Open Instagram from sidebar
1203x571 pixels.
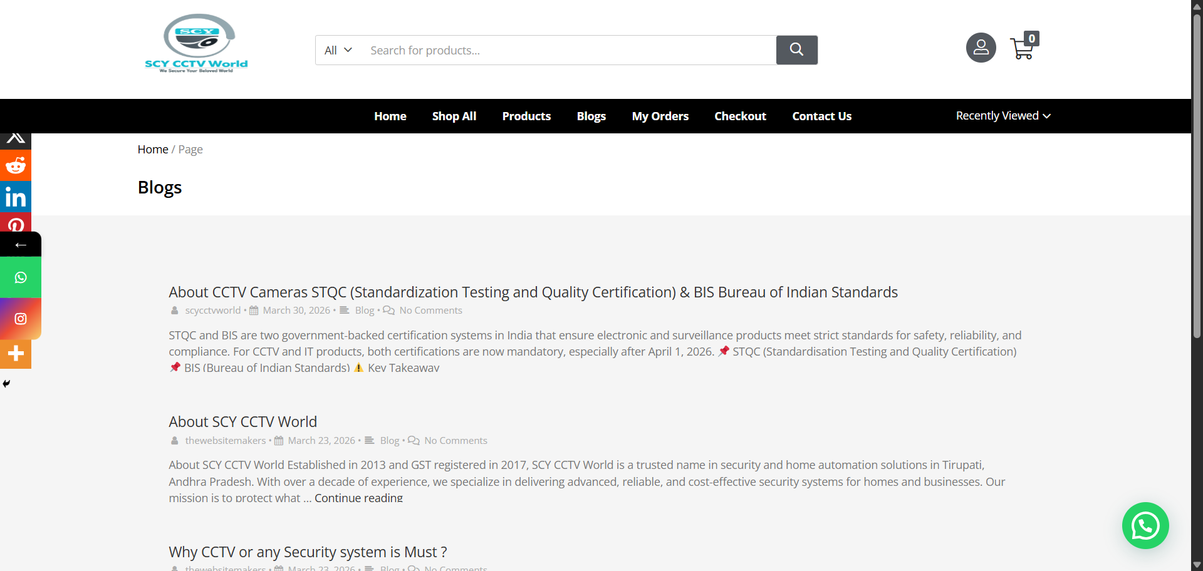tap(21, 319)
